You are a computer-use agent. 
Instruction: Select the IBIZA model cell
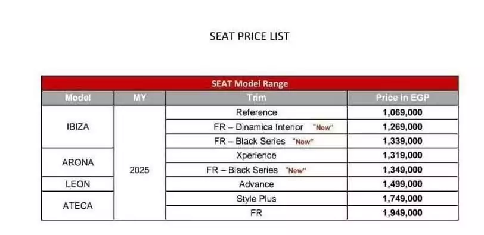click(77, 127)
